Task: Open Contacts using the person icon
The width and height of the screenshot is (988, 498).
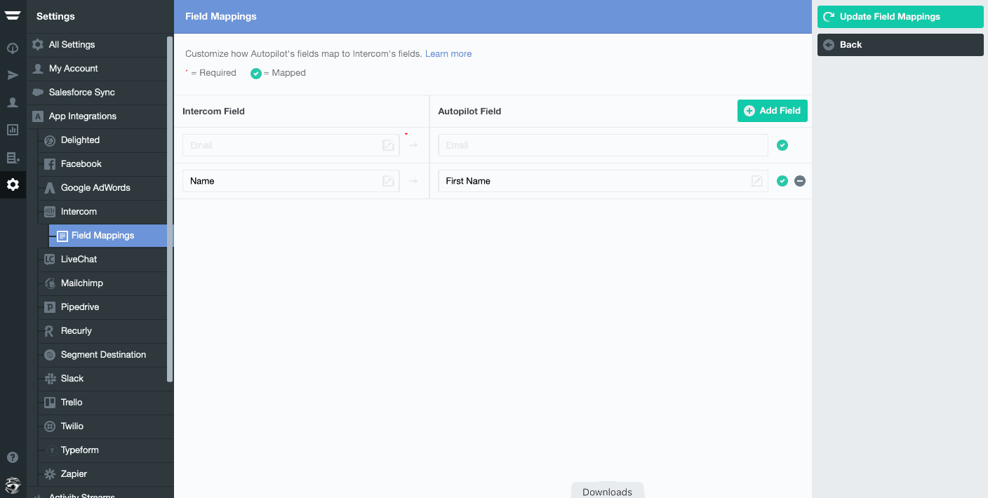Action: pos(13,102)
